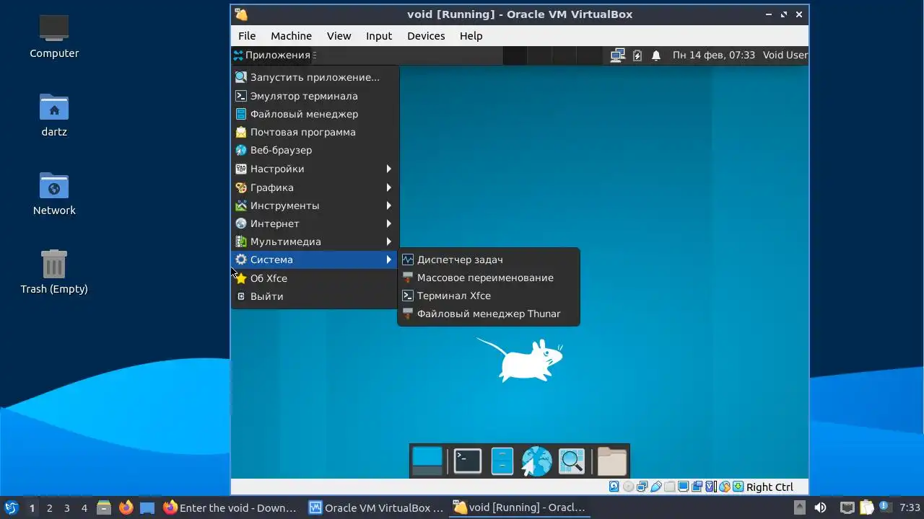924x519 pixels.
Task: Click the guest clock Пн 14 фев, 07:33
Action: (x=714, y=55)
